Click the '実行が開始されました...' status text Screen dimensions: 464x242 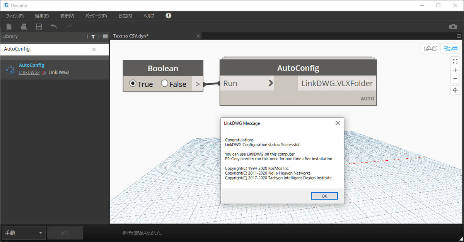point(142,233)
